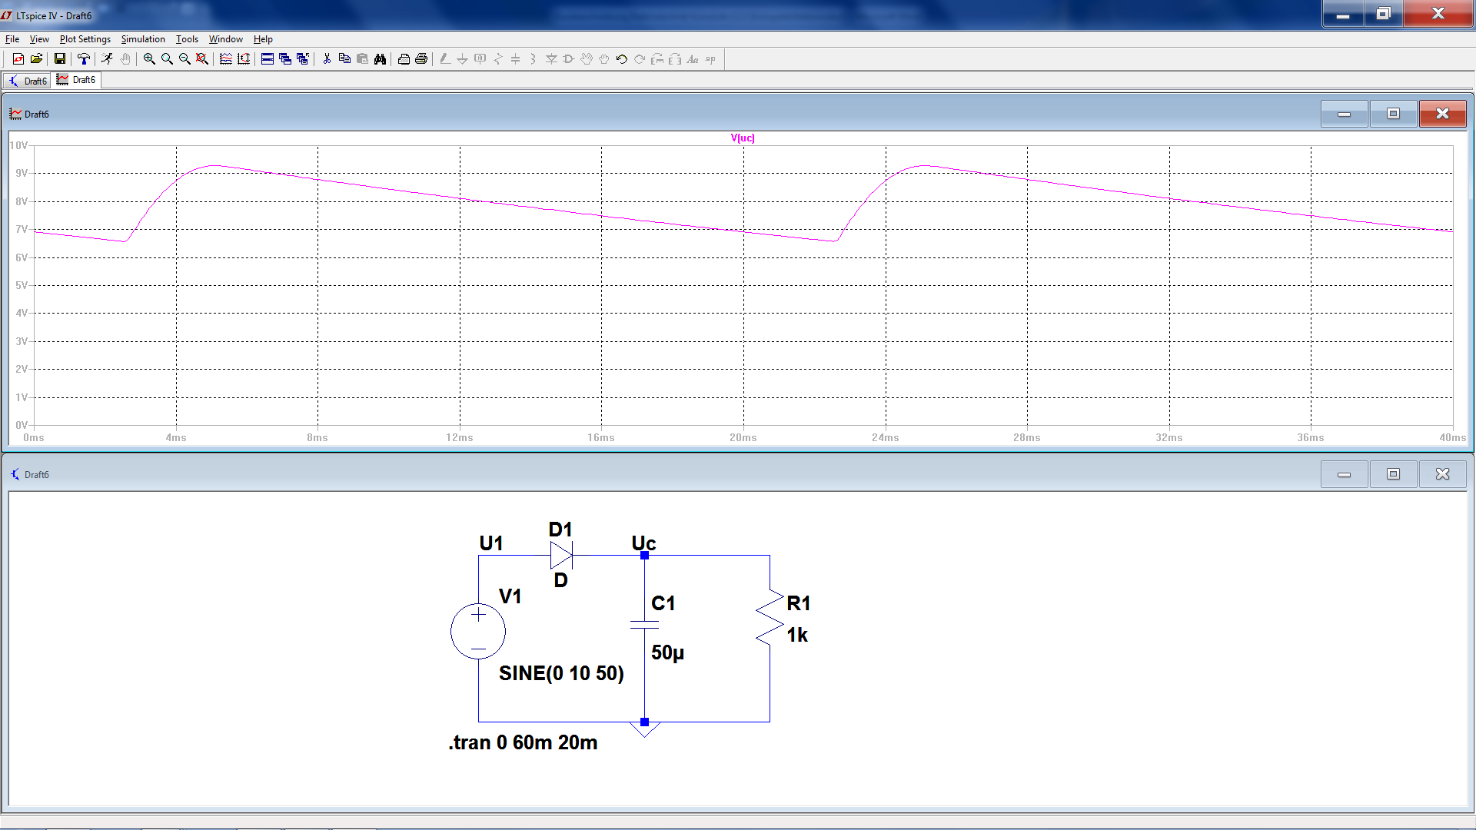Click the V(uc) trace label

[743, 138]
